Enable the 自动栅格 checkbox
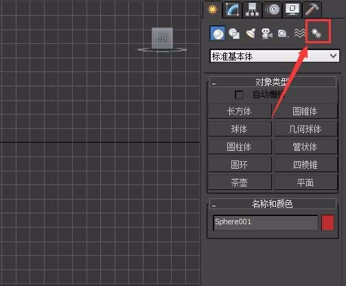 [x=239, y=95]
